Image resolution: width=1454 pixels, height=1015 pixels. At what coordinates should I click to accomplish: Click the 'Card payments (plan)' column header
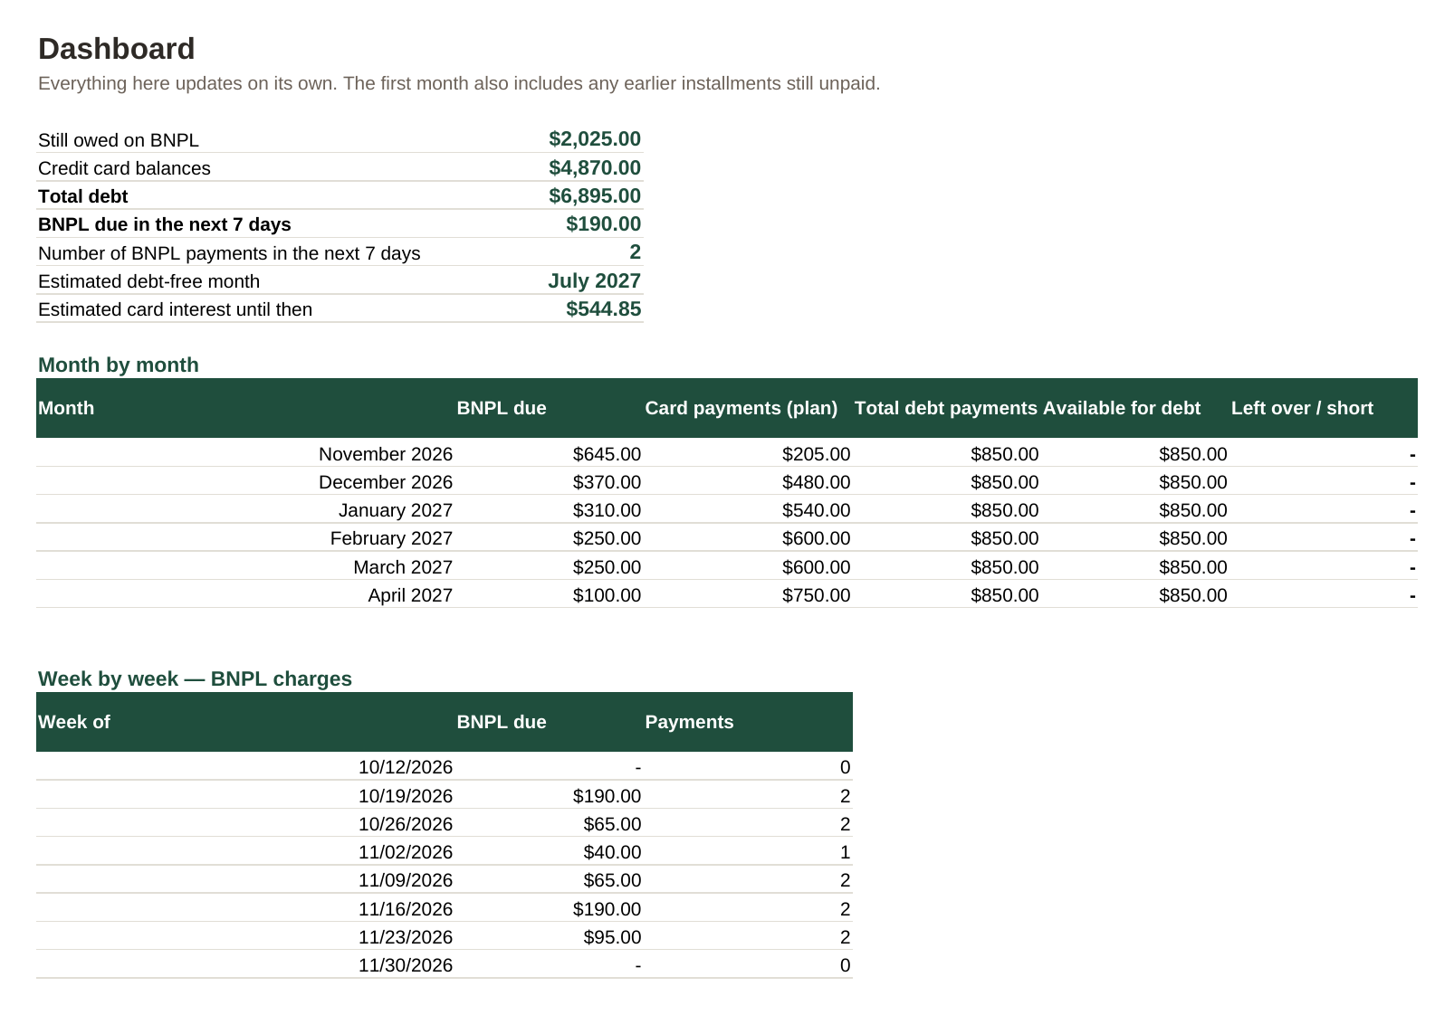pyautogui.click(x=741, y=408)
